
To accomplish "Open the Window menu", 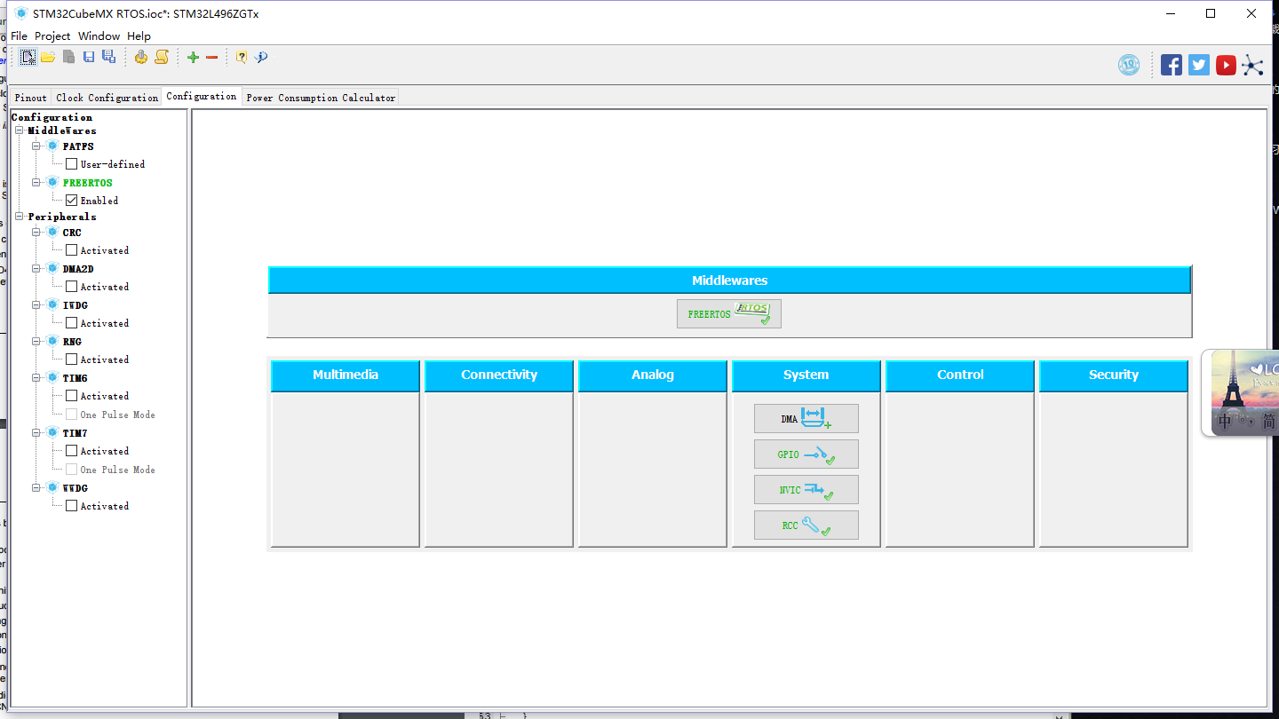I will (99, 36).
